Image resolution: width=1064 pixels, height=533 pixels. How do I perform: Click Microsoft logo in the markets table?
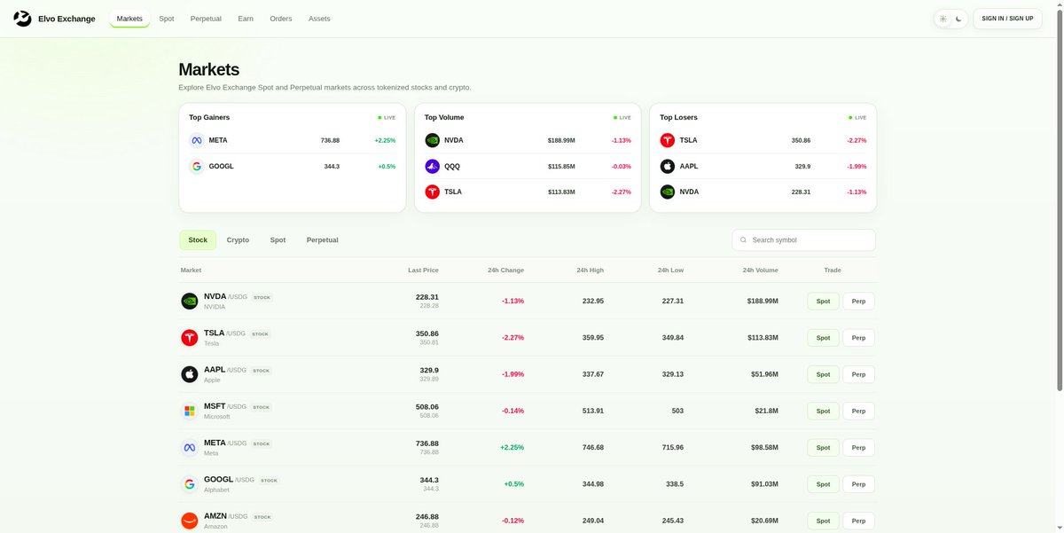pos(189,411)
